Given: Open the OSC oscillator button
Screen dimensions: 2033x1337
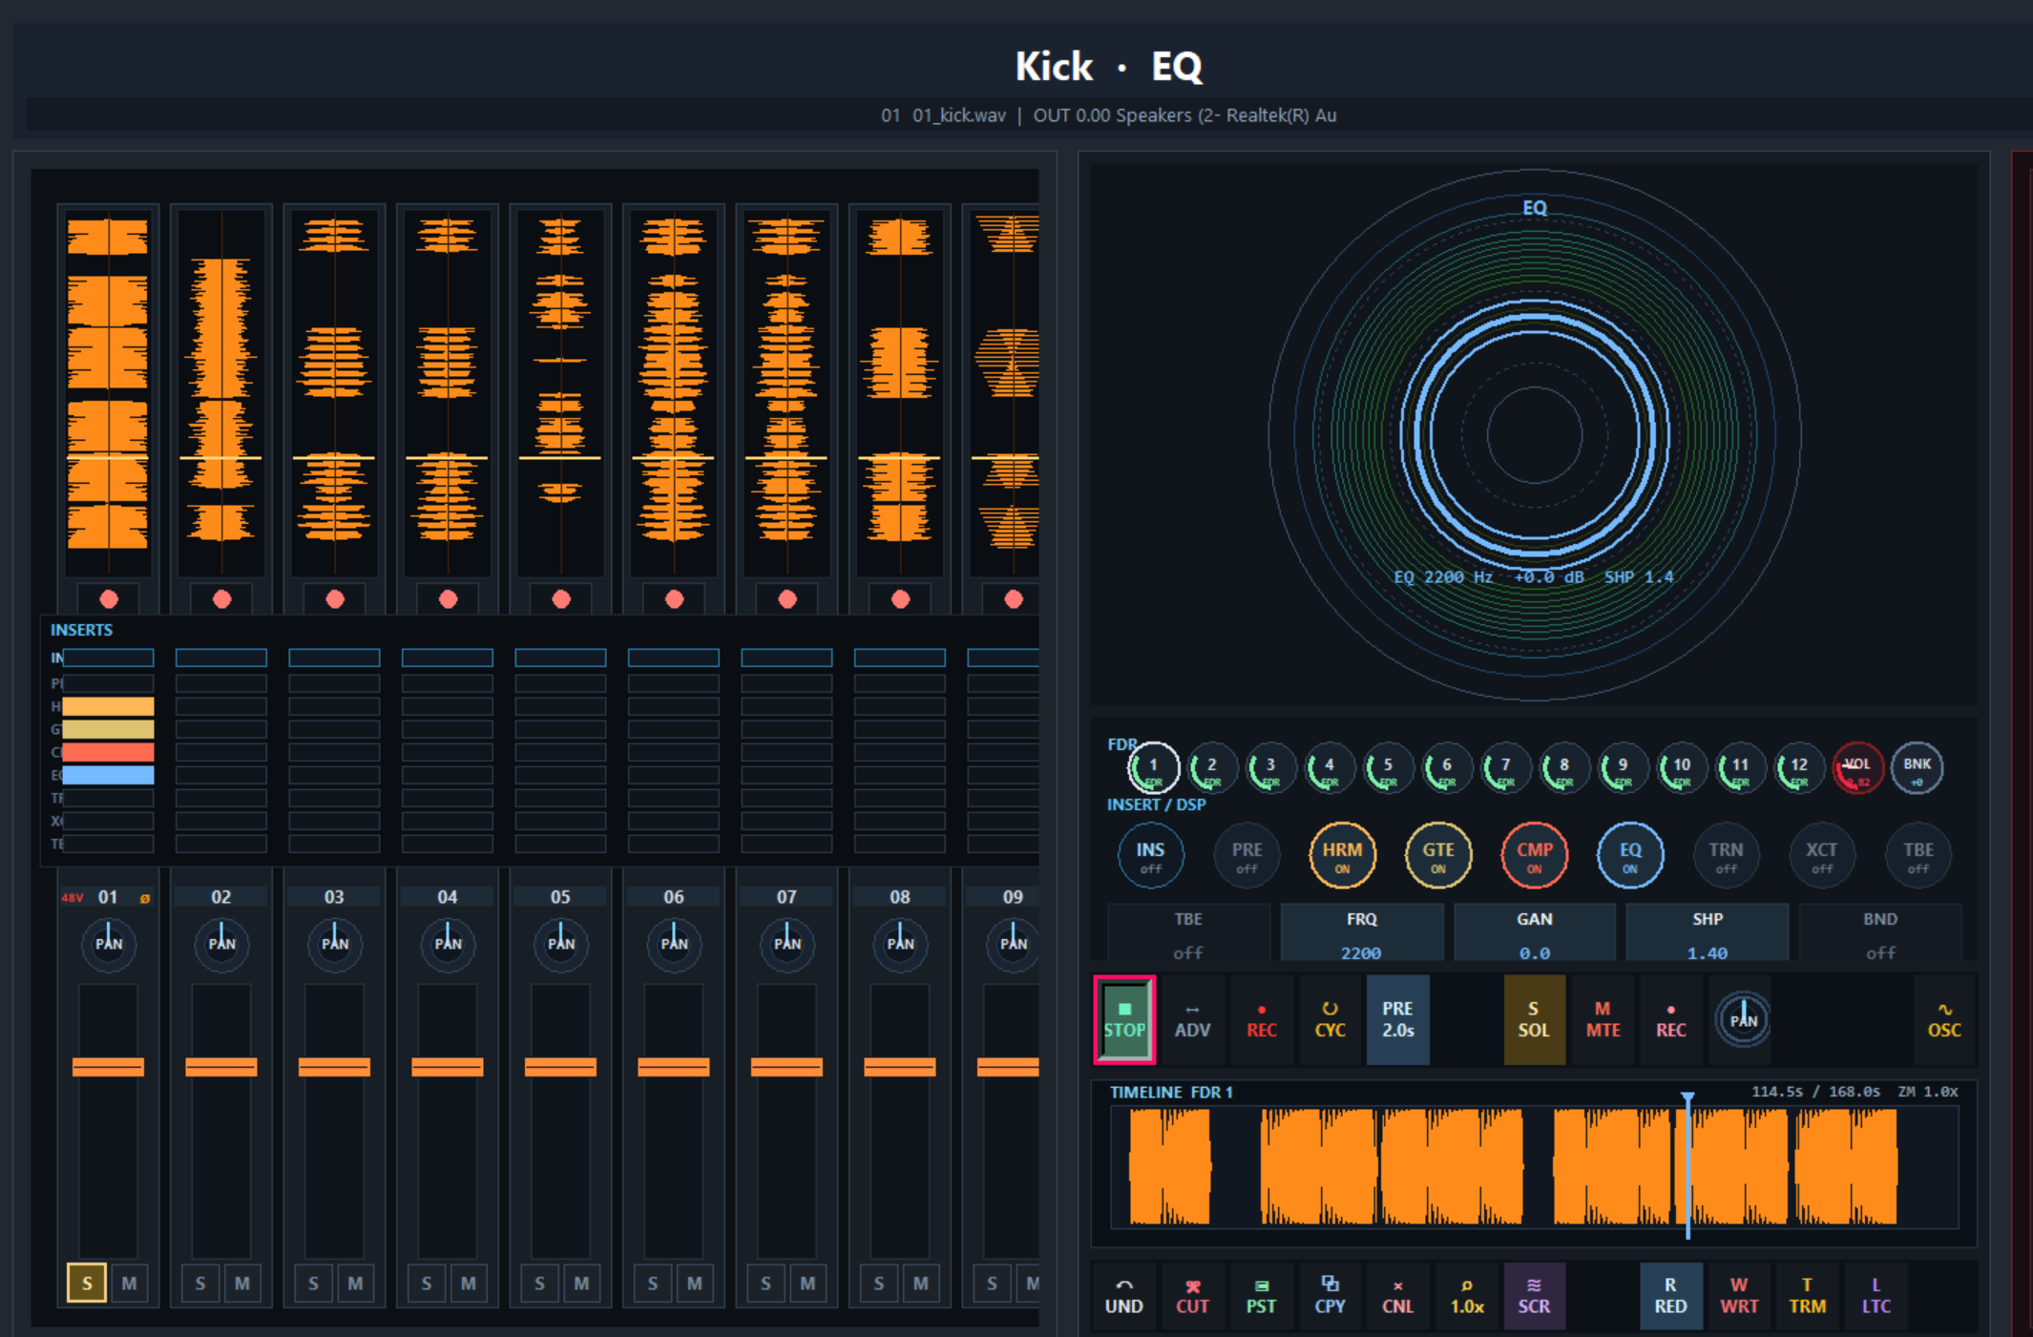Looking at the screenshot, I should [1944, 1019].
